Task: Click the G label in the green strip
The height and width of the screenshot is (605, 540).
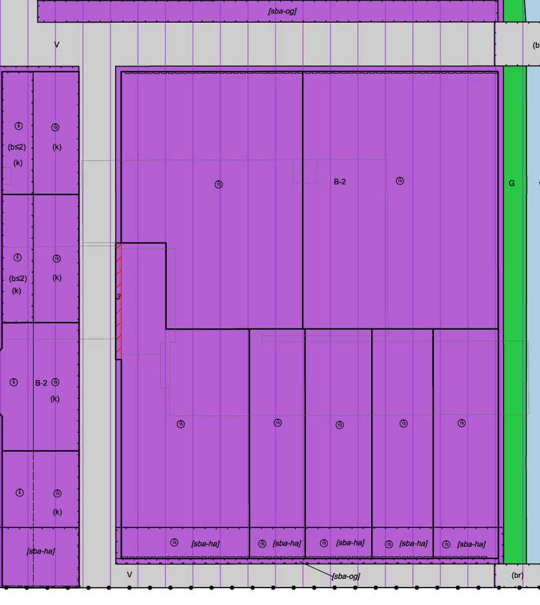Action: 512,184
